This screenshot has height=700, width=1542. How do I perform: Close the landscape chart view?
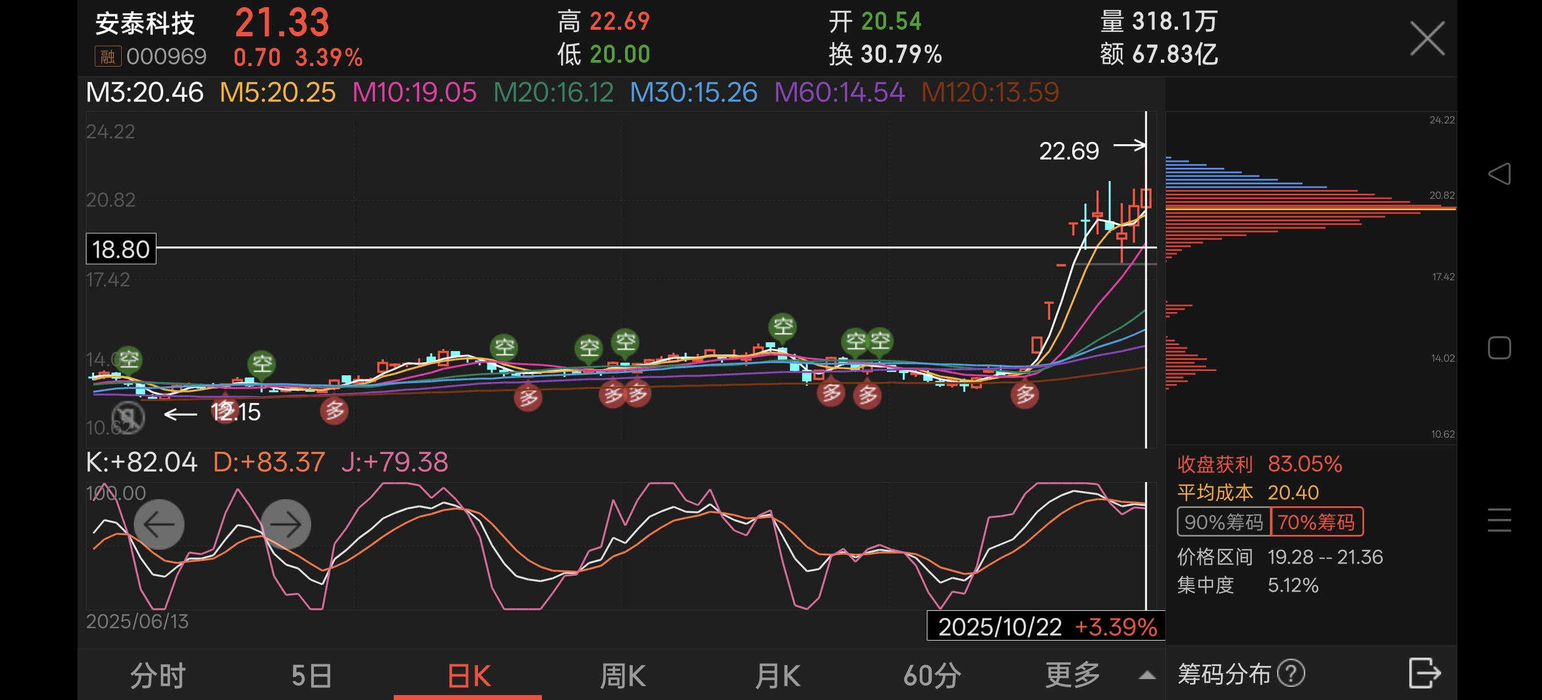tap(1427, 39)
